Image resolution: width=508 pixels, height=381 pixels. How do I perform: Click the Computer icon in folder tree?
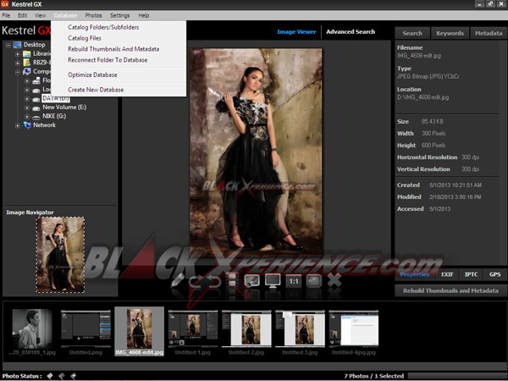26,72
